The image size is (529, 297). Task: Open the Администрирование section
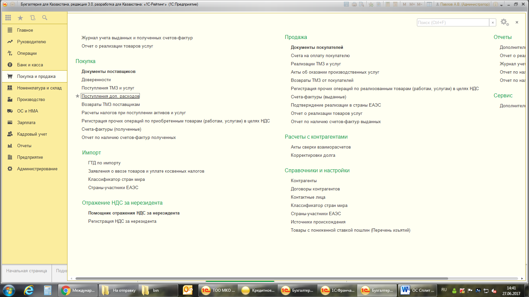coord(34,169)
